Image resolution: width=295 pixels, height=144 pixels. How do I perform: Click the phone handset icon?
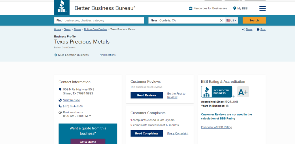point(60,106)
